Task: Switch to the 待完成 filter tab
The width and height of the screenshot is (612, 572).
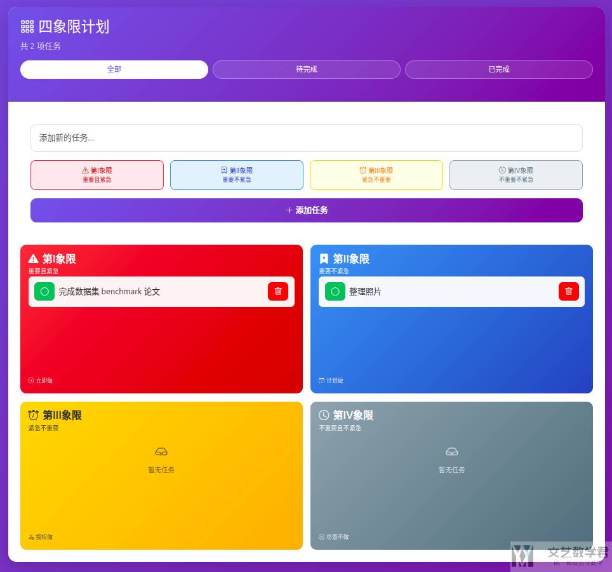Action: [306, 69]
